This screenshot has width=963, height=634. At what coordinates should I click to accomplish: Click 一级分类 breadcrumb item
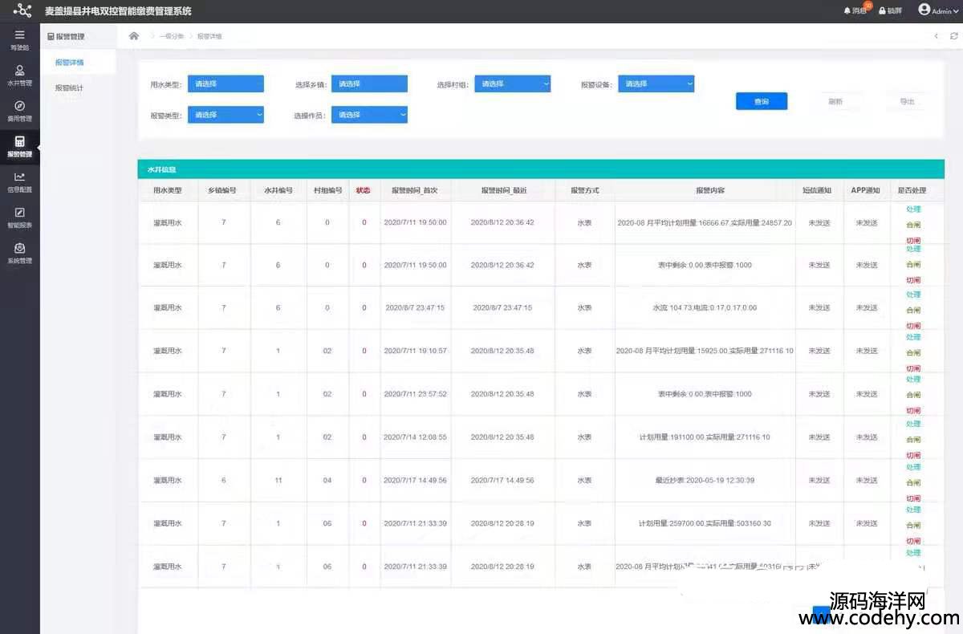pyautogui.click(x=171, y=36)
